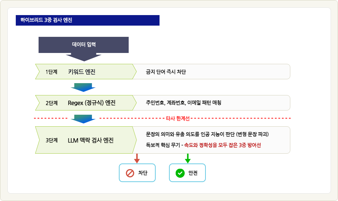Click the 3단계 LLM 맥락 검사 엔진 chevron

(86, 140)
